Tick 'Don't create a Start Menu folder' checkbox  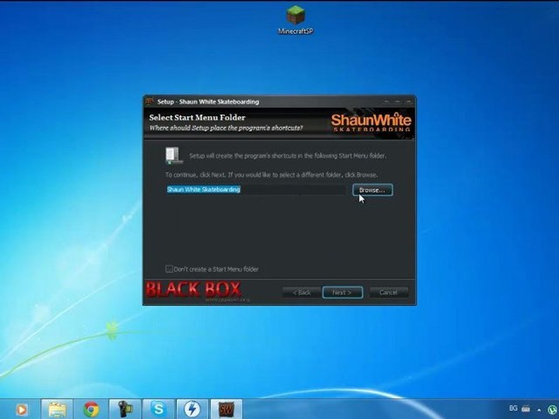(x=169, y=269)
